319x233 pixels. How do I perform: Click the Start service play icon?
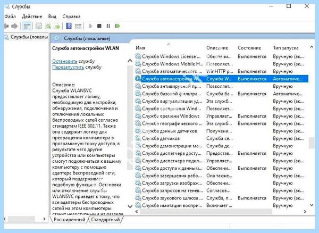pyautogui.click(x=90, y=26)
